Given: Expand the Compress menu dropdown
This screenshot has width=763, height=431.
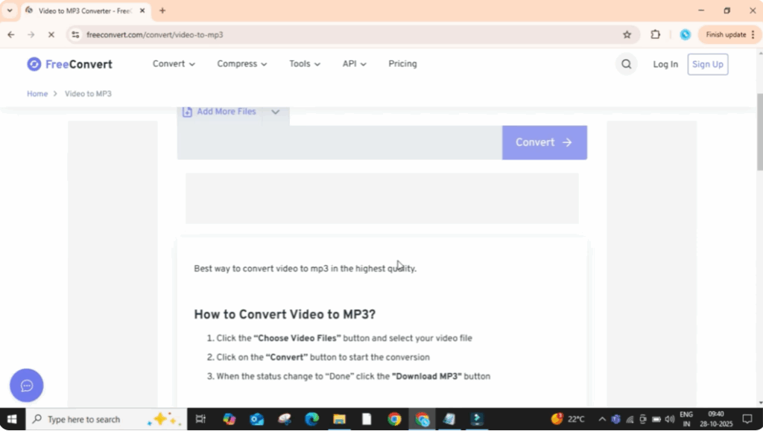Looking at the screenshot, I should pos(241,64).
